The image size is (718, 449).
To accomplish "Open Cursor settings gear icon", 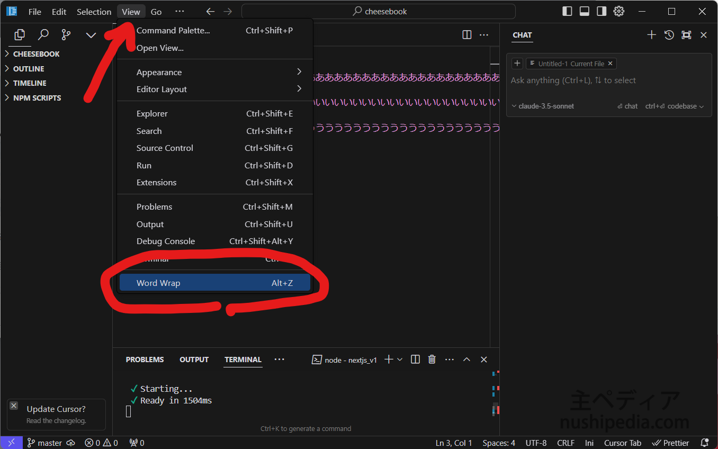I will point(619,12).
